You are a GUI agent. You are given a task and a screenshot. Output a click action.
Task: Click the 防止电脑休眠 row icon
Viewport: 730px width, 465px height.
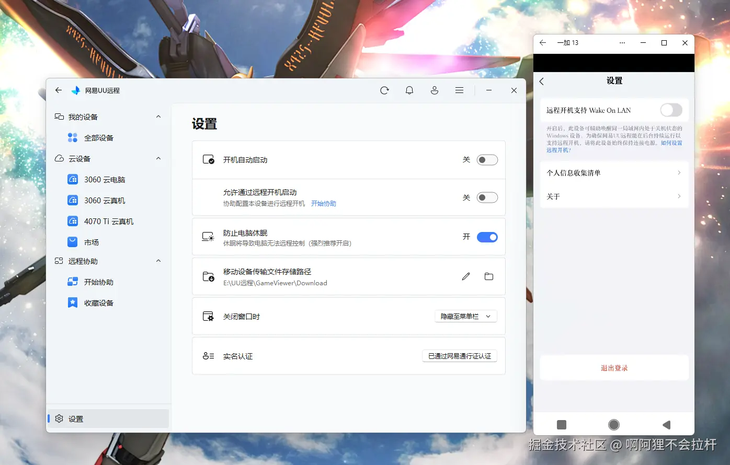click(208, 237)
